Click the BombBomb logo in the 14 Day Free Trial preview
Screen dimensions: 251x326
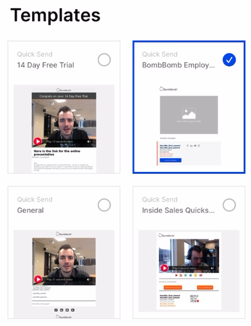(x=64, y=90)
